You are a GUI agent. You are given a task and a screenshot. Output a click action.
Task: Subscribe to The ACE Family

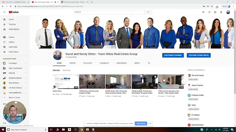click(193, 79)
